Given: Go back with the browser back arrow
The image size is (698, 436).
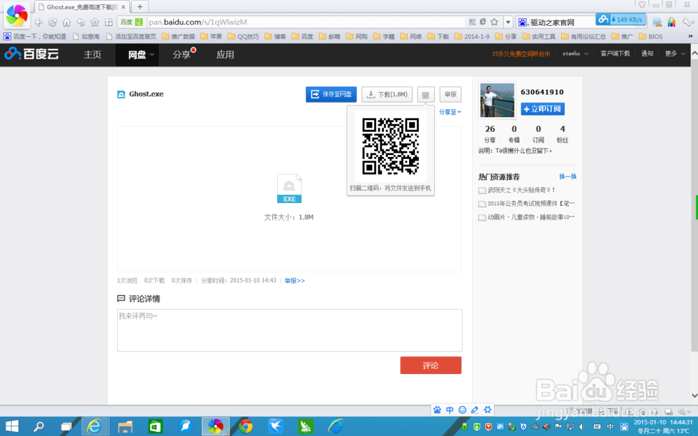Looking at the screenshot, I should tap(38, 22).
